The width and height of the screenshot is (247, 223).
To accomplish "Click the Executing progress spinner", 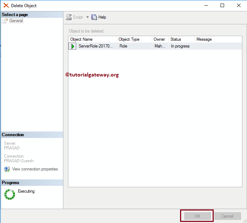I will click(10, 194).
